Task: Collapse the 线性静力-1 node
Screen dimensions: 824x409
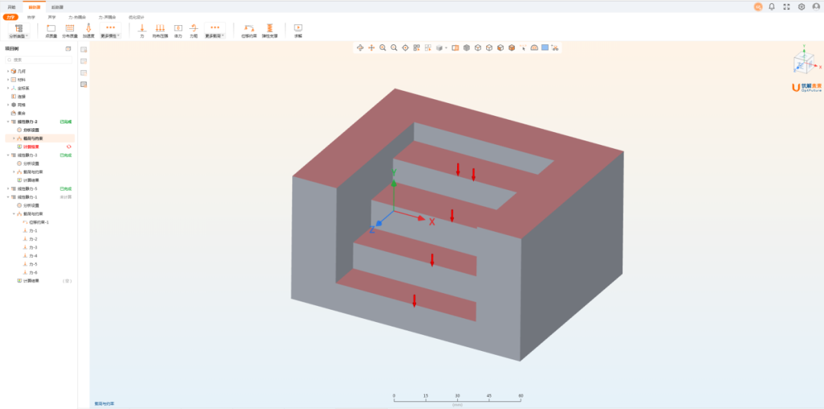Action: pyautogui.click(x=8, y=197)
